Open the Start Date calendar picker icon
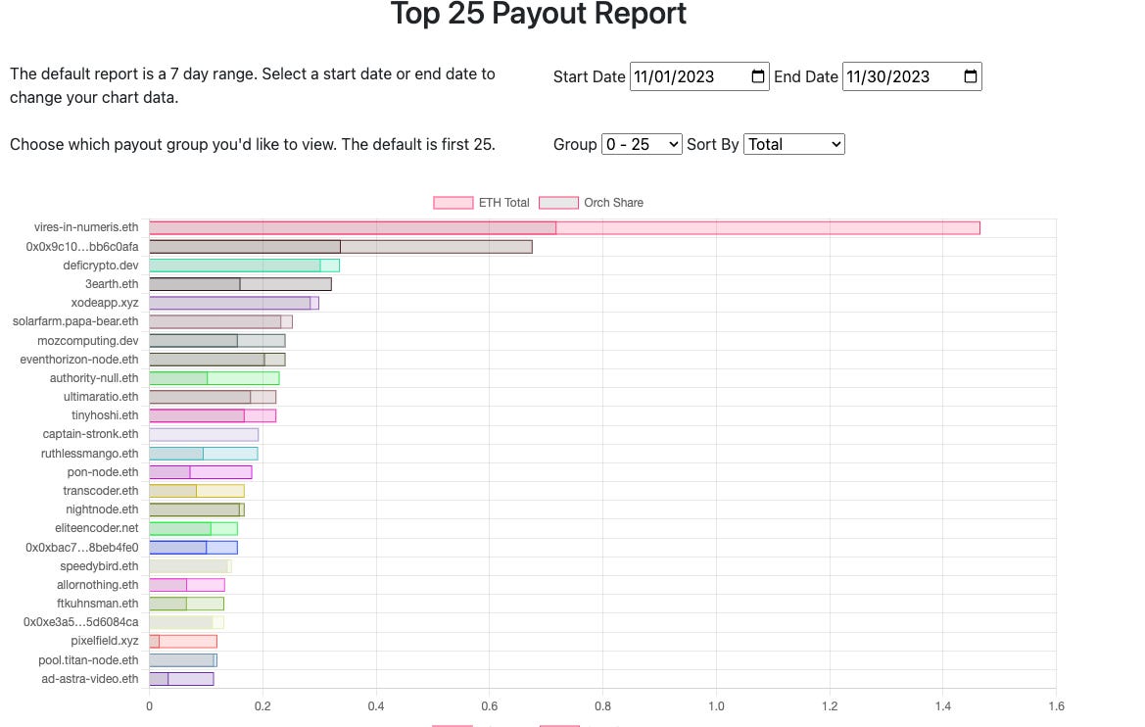 757,76
